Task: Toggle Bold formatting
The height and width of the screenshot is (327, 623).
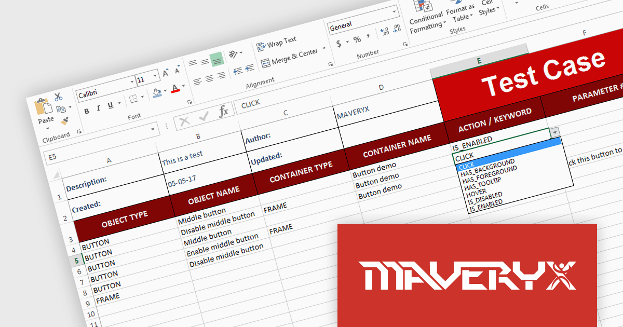Action: pyautogui.click(x=87, y=111)
